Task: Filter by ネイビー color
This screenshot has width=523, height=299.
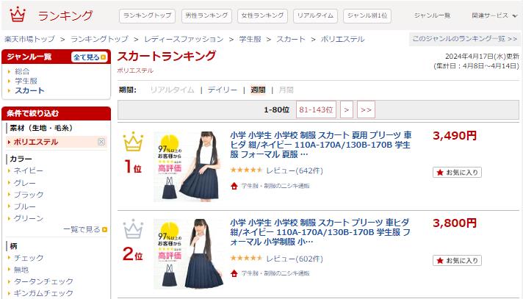Action: point(29,170)
